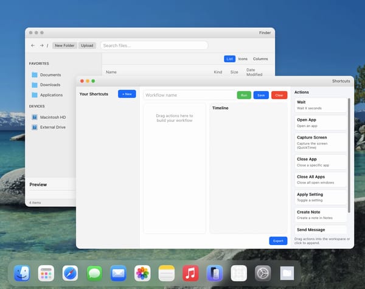Screen dimensions: 365x289
Task: Open Music app in dock
Action: click(x=190, y=273)
